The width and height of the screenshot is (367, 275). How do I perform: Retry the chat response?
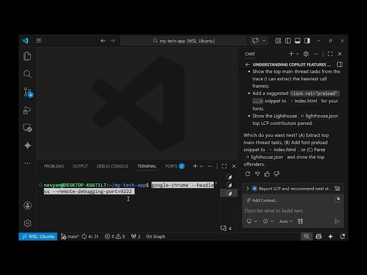click(x=248, y=174)
